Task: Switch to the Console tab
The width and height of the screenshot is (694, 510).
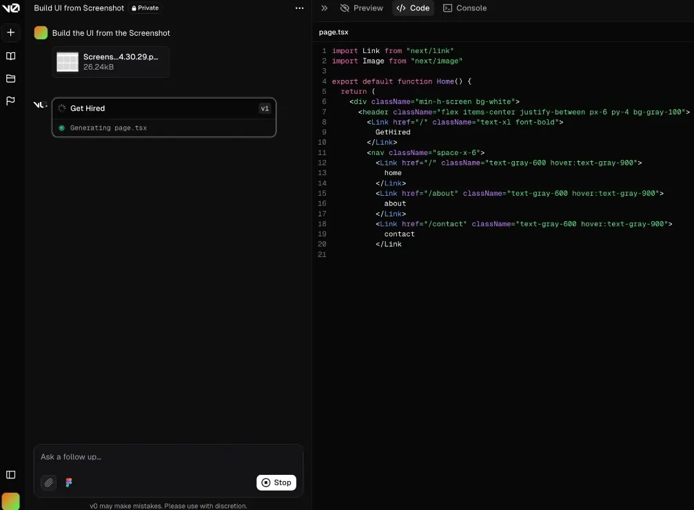Action: [x=465, y=8]
